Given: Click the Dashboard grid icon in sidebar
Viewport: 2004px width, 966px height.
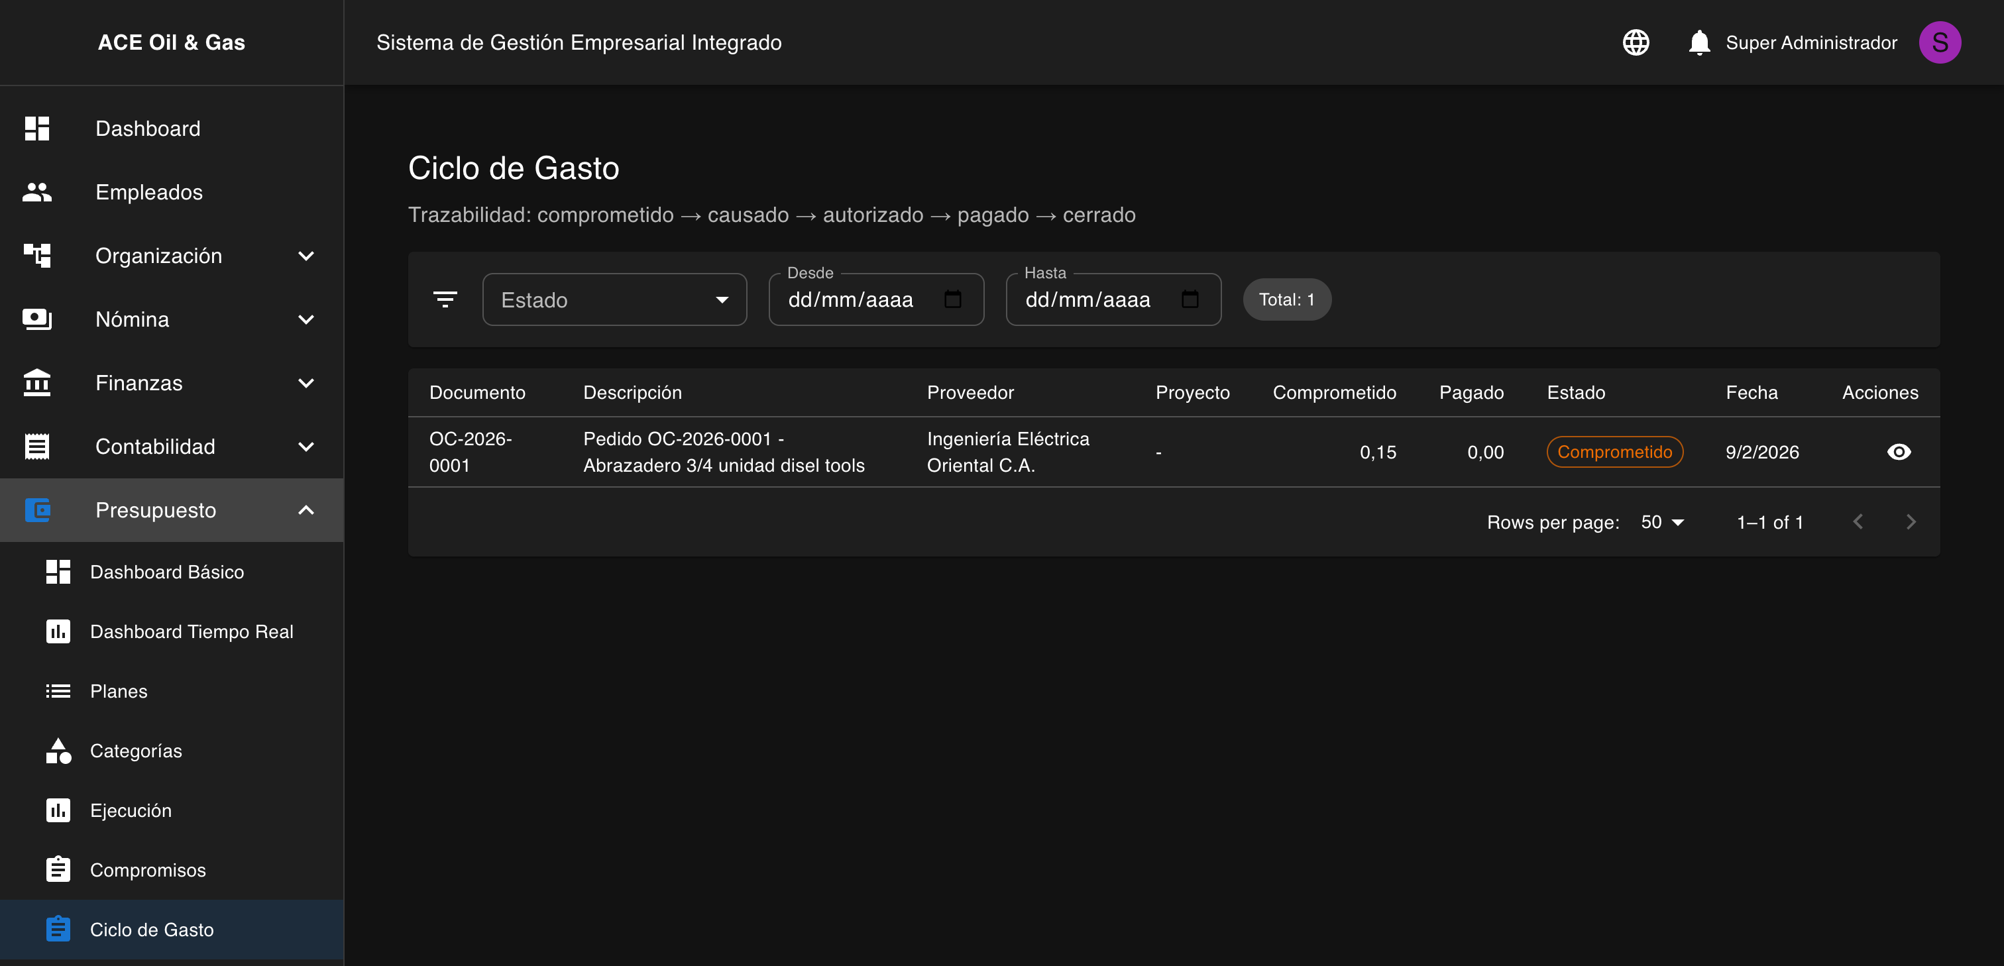Looking at the screenshot, I should click(36, 129).
